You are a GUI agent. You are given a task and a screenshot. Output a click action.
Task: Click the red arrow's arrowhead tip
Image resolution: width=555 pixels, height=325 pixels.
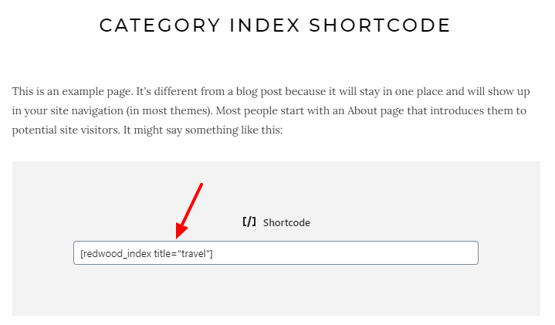pos(178,235)
